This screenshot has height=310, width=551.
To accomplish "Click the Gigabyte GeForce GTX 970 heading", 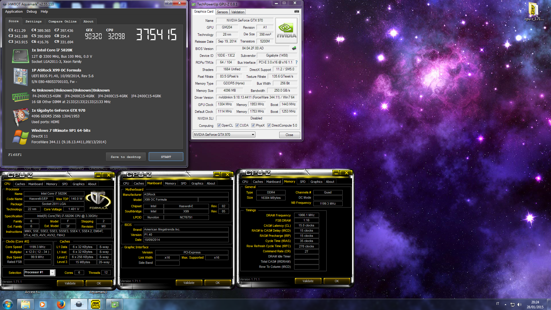I will pyautogui.click(x=58, y=110).
